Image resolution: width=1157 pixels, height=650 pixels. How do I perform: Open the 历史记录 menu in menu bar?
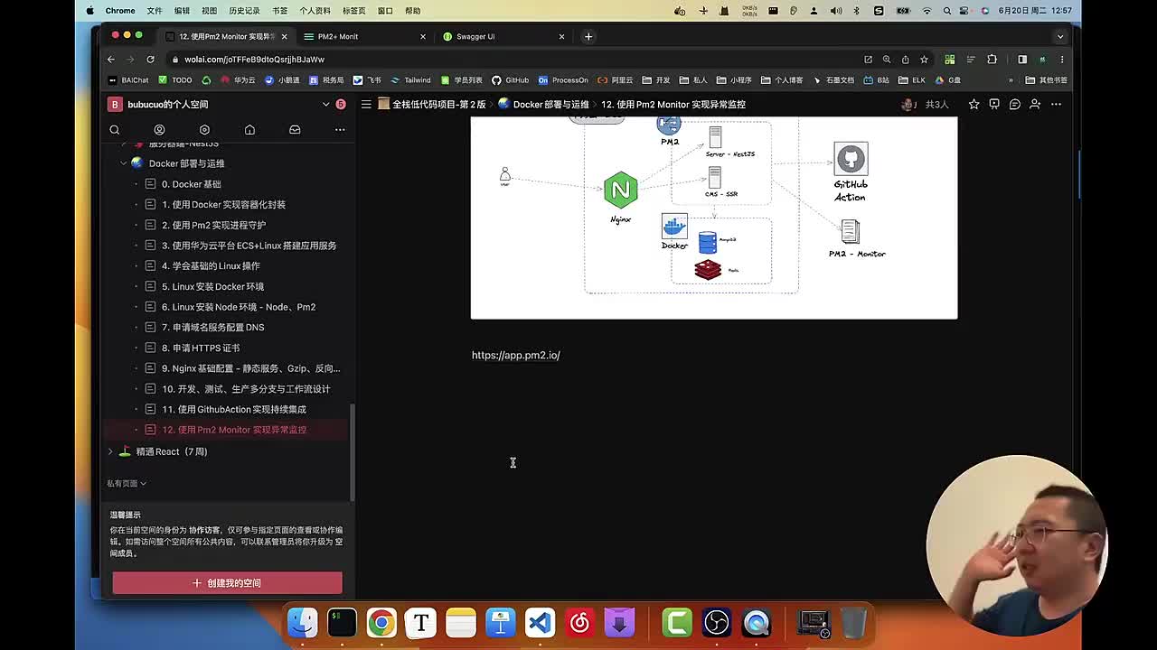(244, 11)
